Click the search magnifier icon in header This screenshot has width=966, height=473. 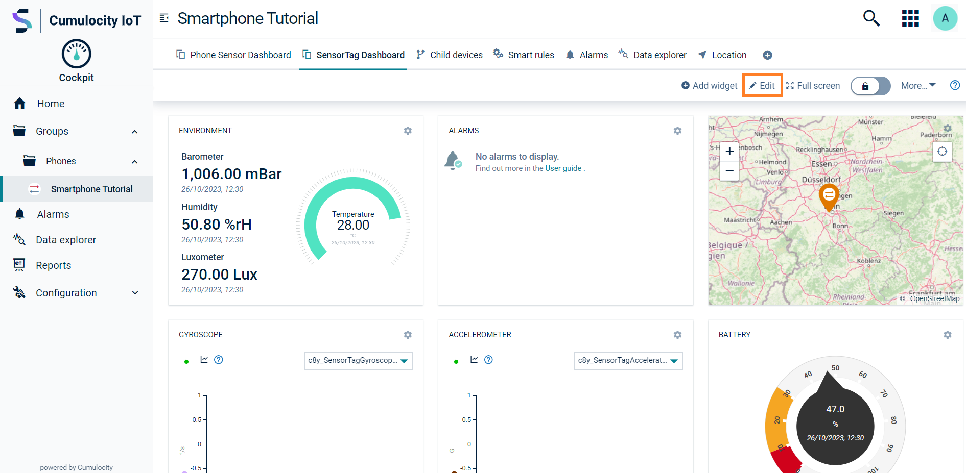pyautogui.click(x=871, y=18)
